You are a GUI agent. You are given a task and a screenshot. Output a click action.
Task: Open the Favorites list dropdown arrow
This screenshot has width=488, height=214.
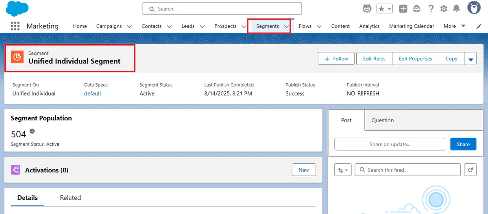click(x=389, y=9)
